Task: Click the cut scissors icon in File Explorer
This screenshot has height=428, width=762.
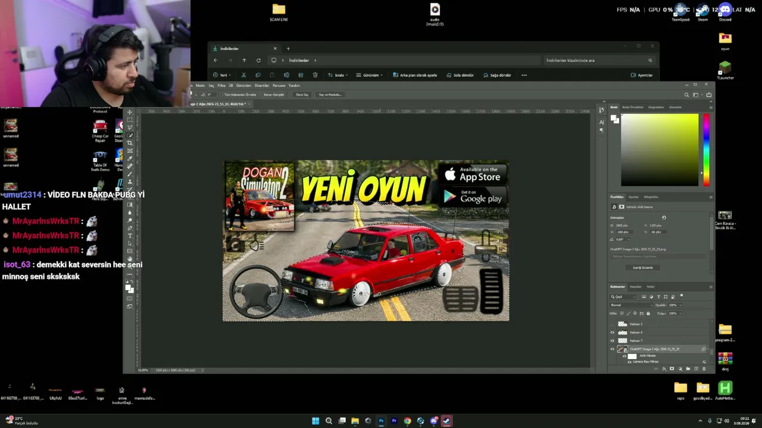Action: point(243,75)
